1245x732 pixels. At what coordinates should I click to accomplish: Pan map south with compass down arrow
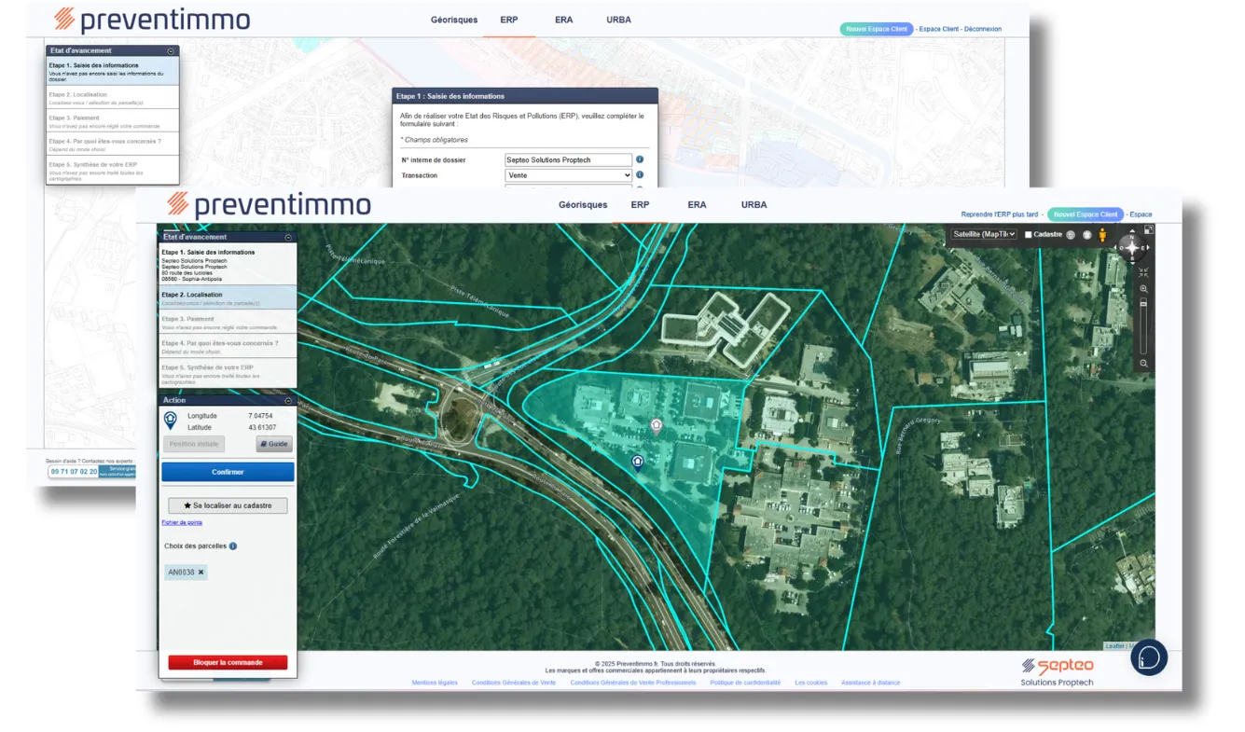pyautogui.click(x=1132, y=263)
